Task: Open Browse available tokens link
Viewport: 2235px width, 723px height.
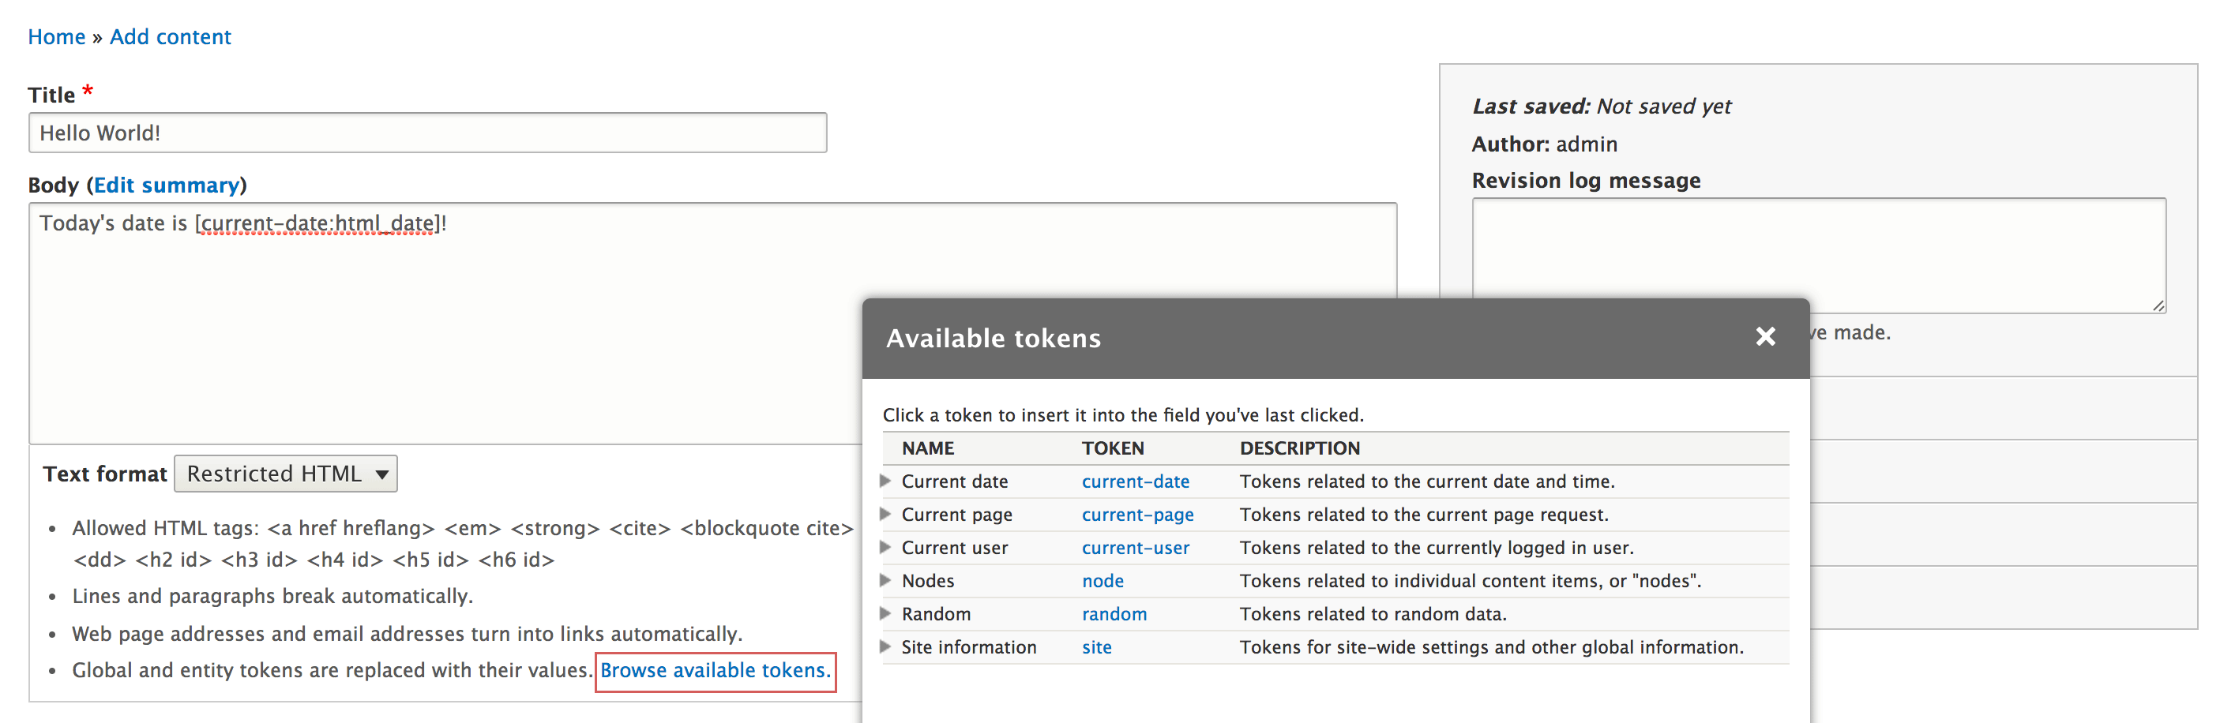Action: (x=714, y=671)
